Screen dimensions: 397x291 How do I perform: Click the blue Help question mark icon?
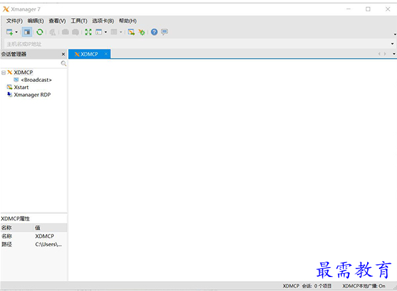tap(154, 32)
